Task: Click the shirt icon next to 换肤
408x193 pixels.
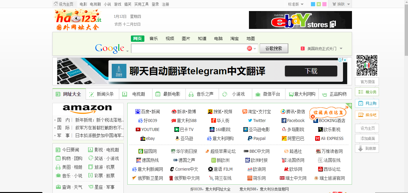Action: [x=334, y=4]
